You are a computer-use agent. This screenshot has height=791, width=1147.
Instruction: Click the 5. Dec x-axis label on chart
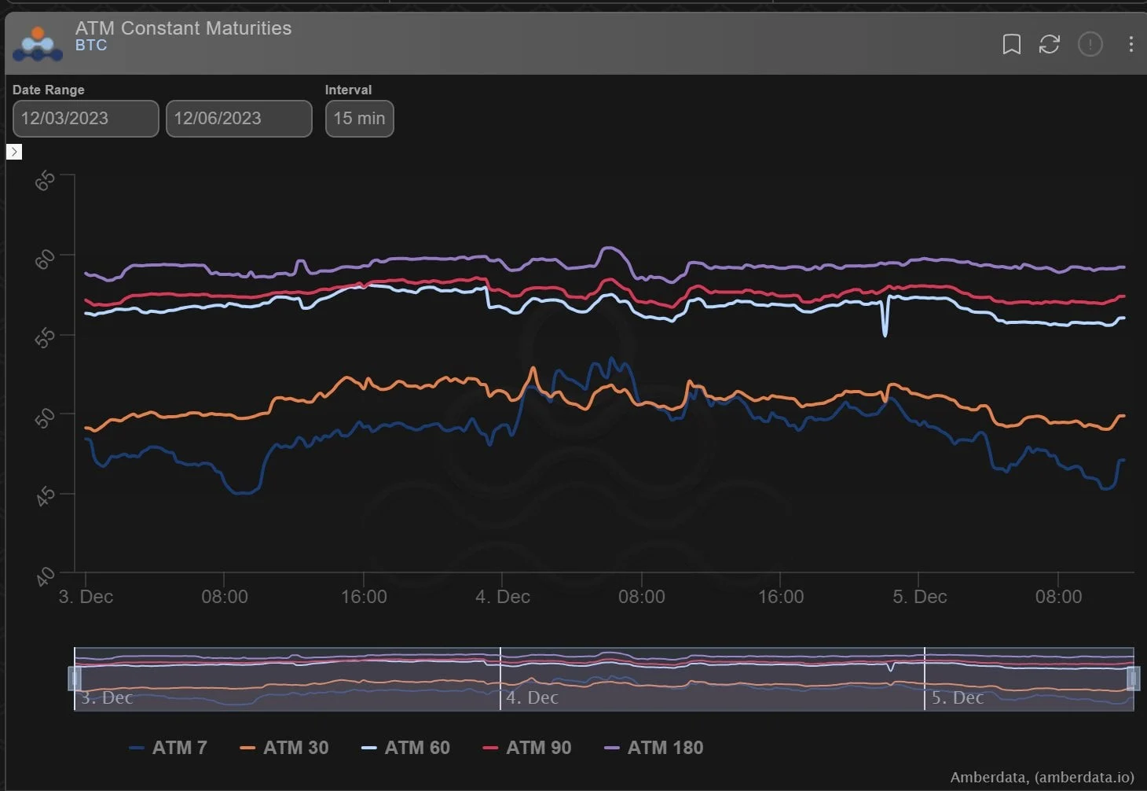pos(920,597)
